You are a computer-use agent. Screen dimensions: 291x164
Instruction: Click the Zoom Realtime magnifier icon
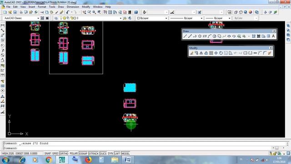tap(89, 12)
